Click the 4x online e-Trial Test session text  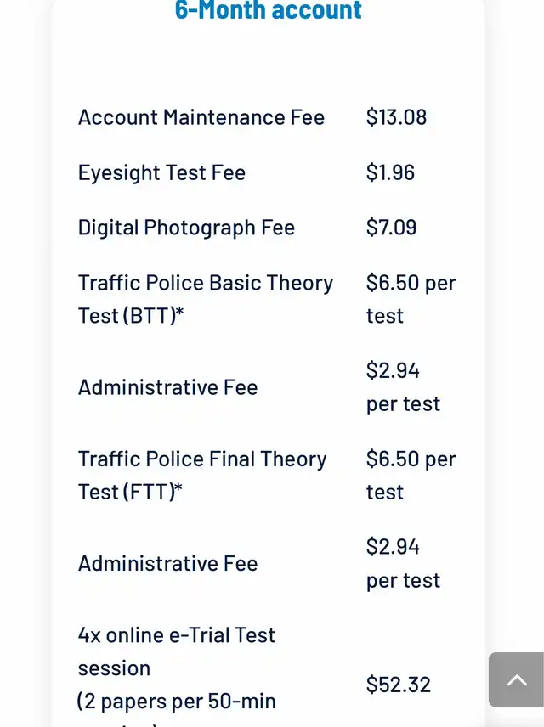point(177,651)
